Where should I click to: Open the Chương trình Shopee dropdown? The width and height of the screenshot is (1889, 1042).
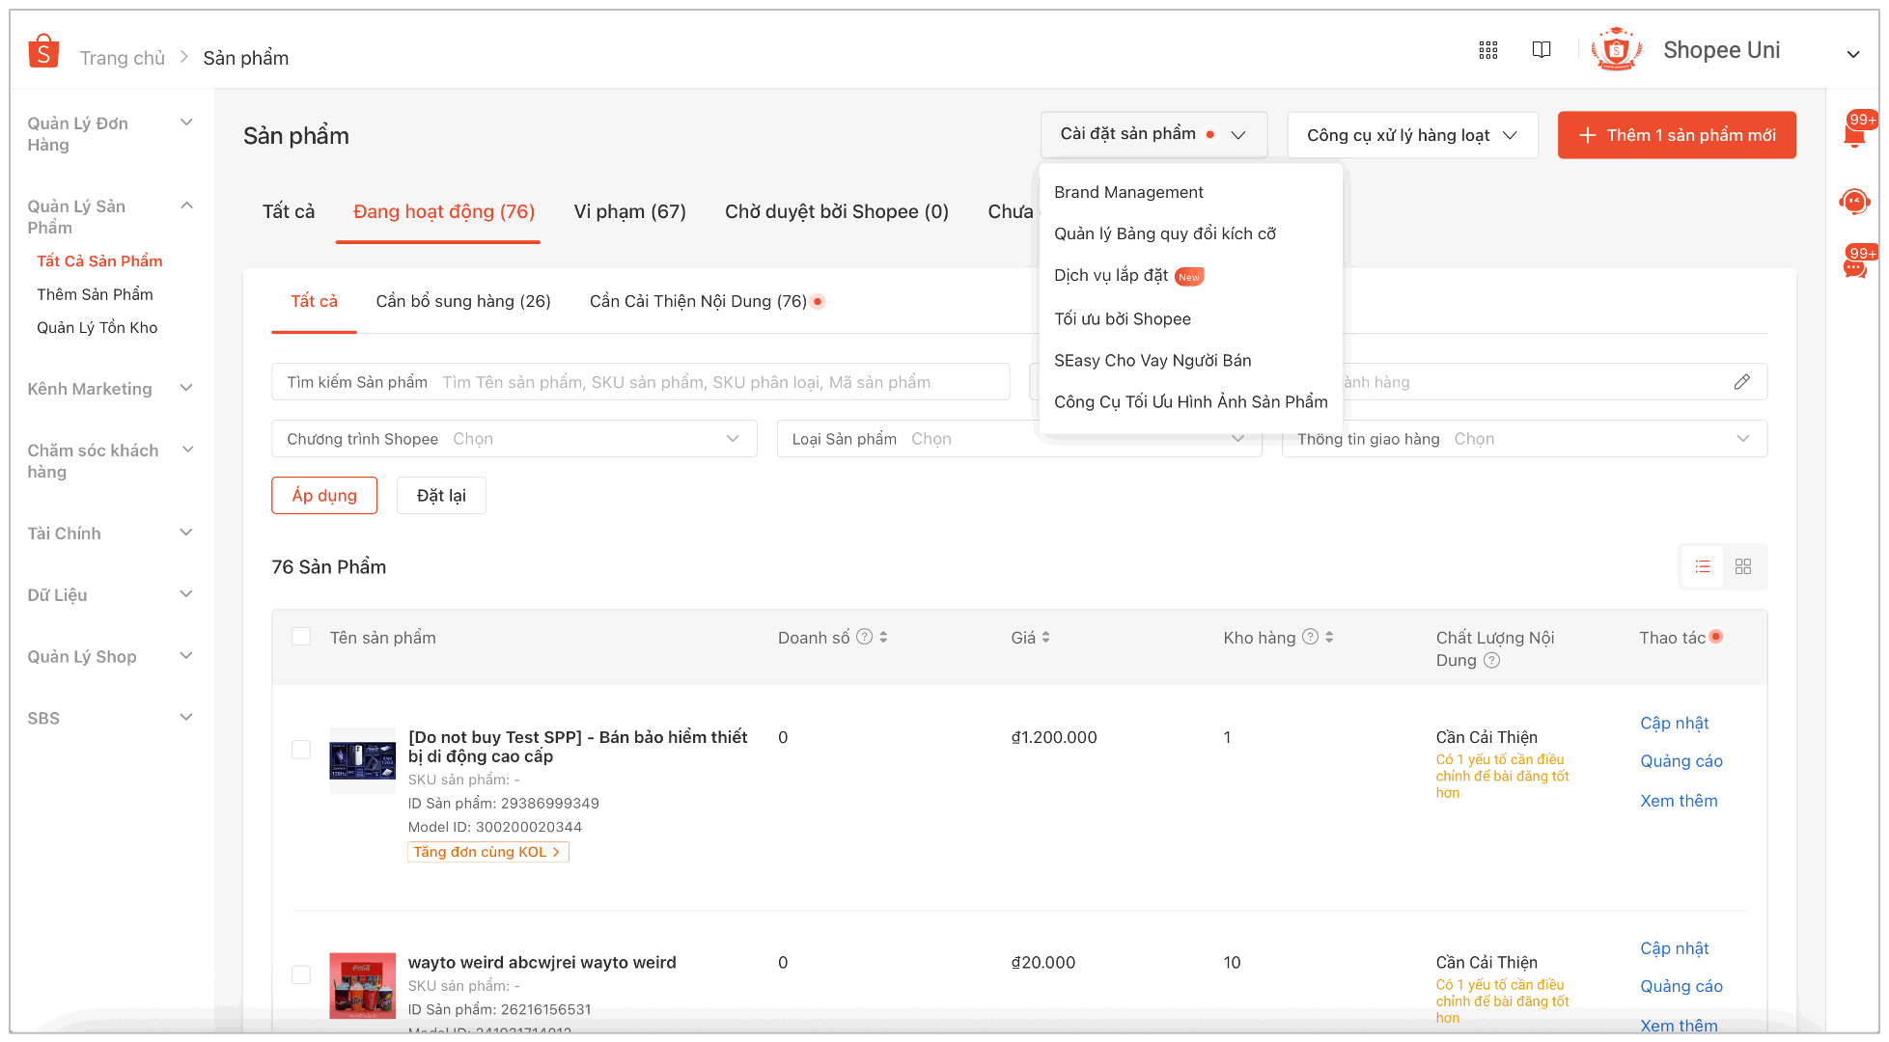[514, 439]
